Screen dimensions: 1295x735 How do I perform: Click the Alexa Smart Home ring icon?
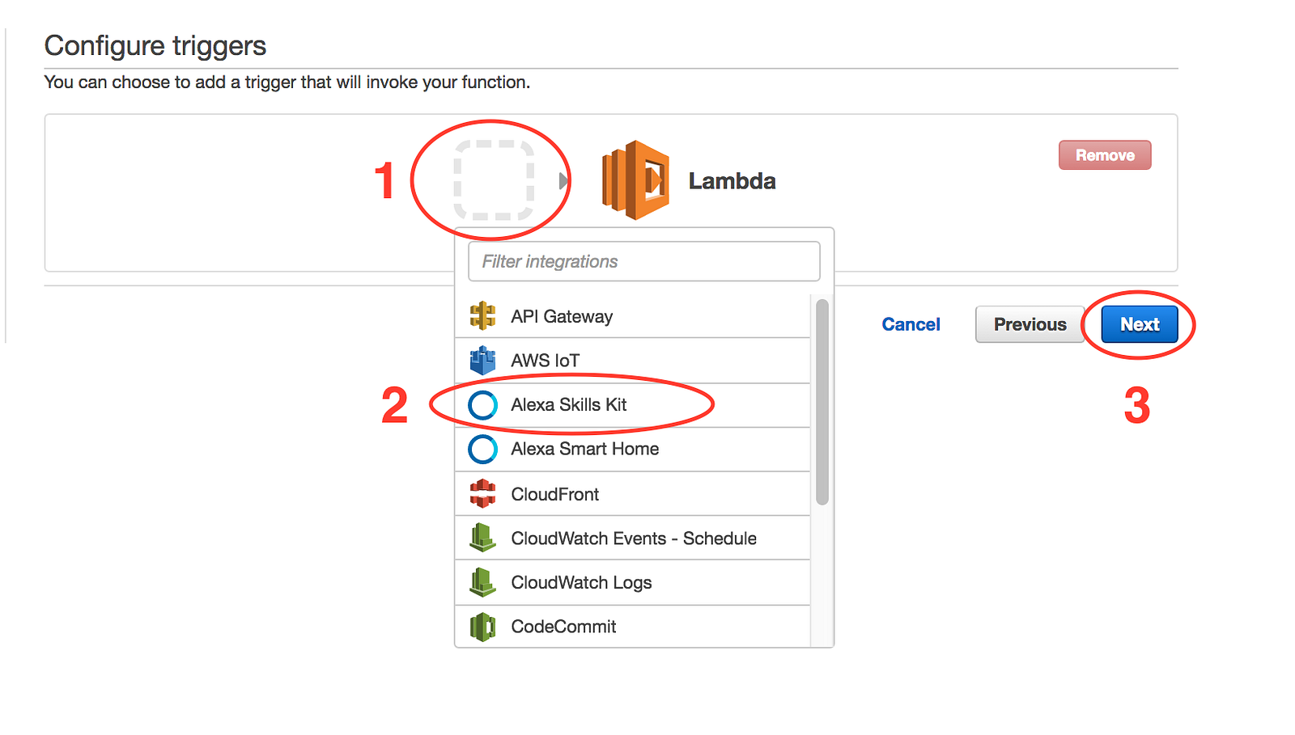pos(483,450)
